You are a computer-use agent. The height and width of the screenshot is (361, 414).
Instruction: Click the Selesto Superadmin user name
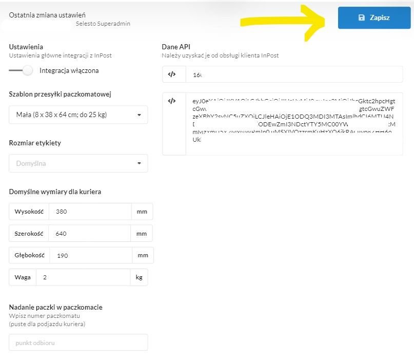[x=103, y=24]
